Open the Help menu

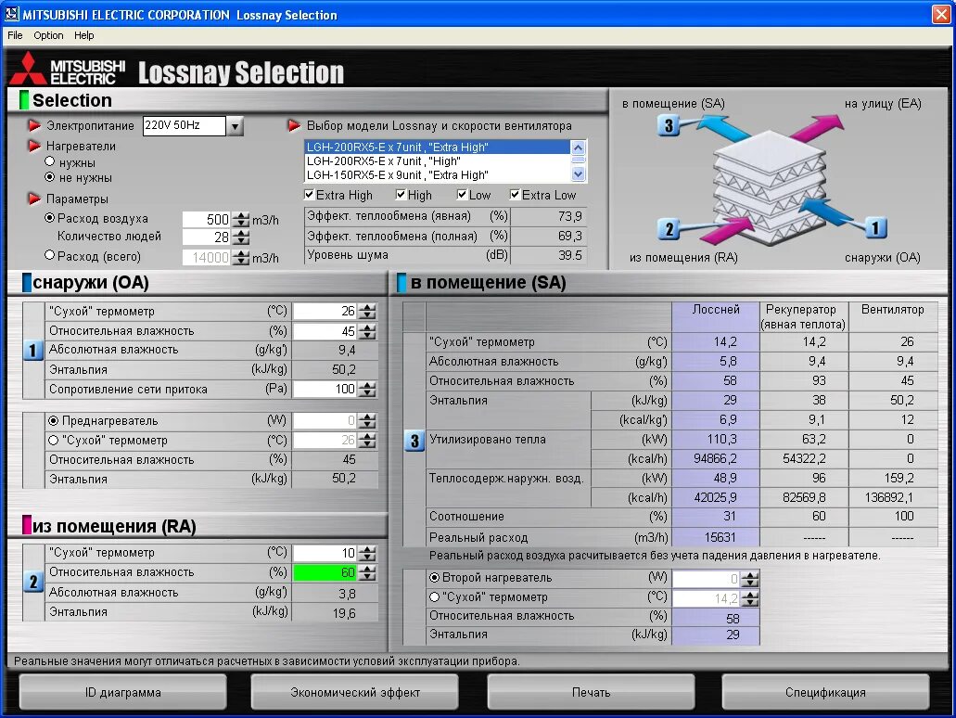click(84, 35)
